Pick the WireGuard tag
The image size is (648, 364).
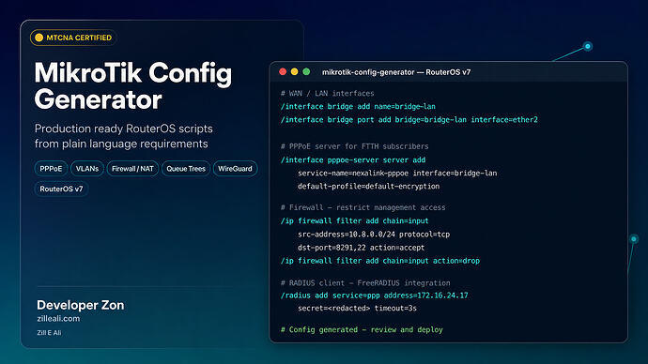[x=235, y=168]
